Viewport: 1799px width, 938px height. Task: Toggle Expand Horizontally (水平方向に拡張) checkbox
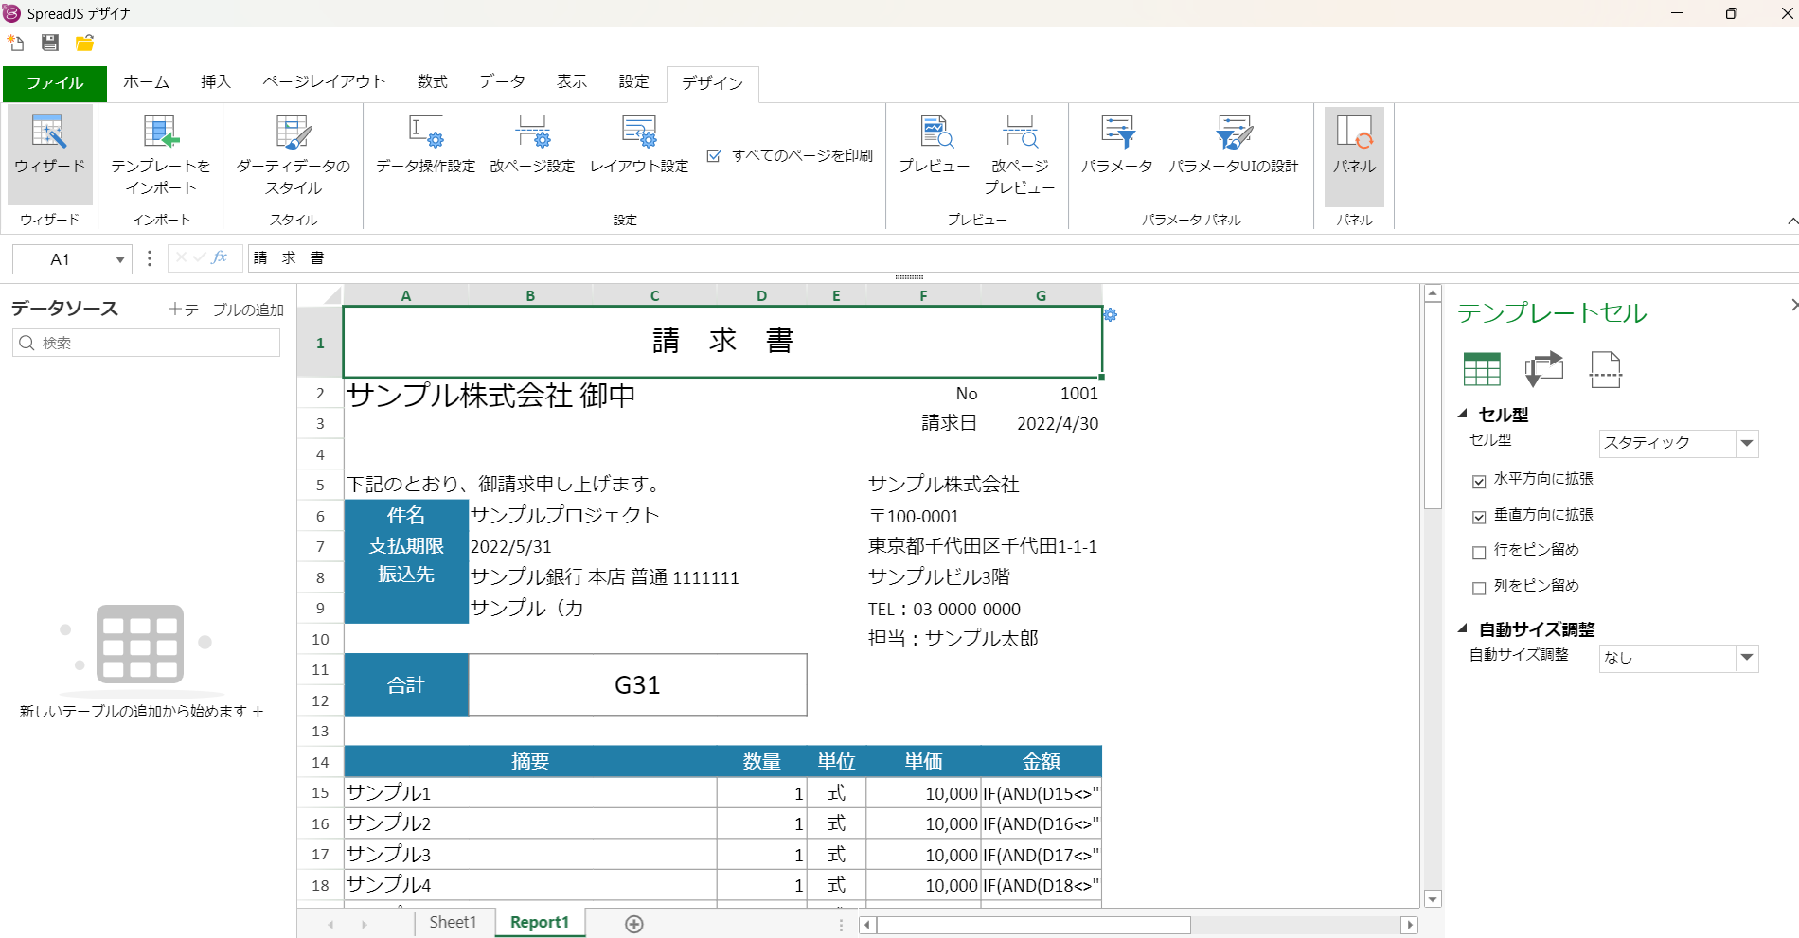coord(1479,481)
